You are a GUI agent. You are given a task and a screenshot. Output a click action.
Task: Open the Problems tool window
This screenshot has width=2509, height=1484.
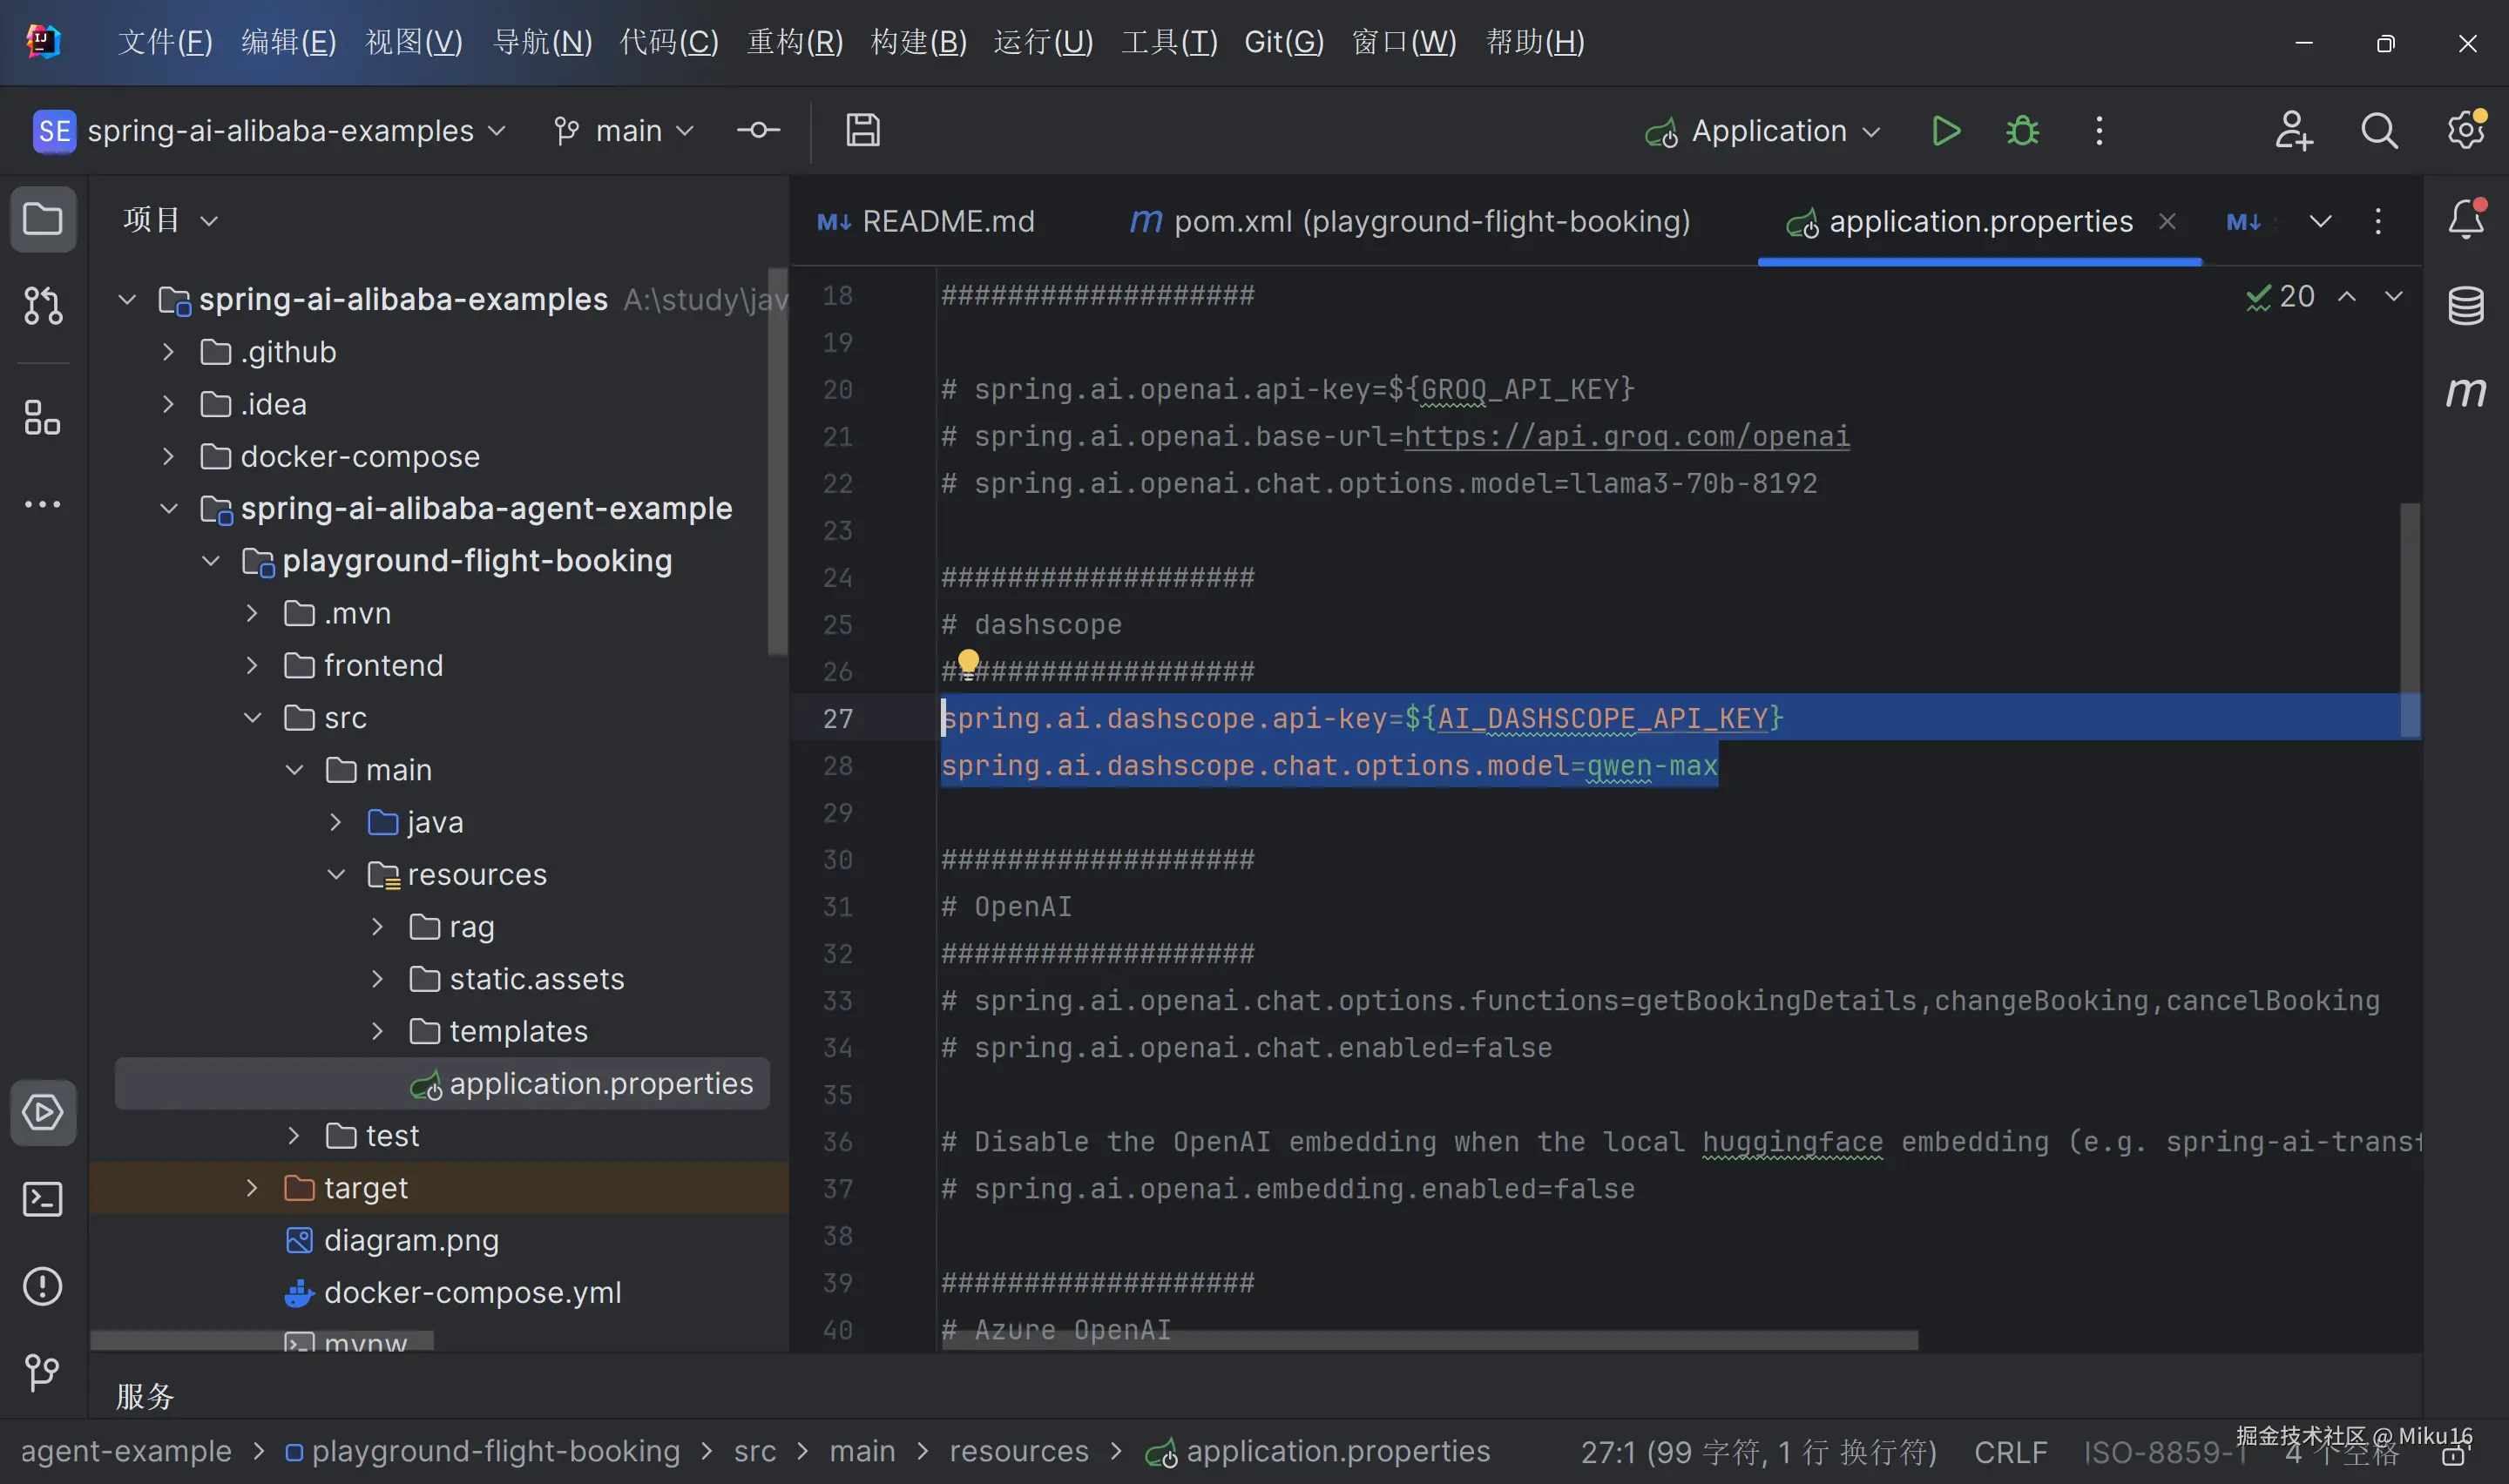coord(42,1286)
